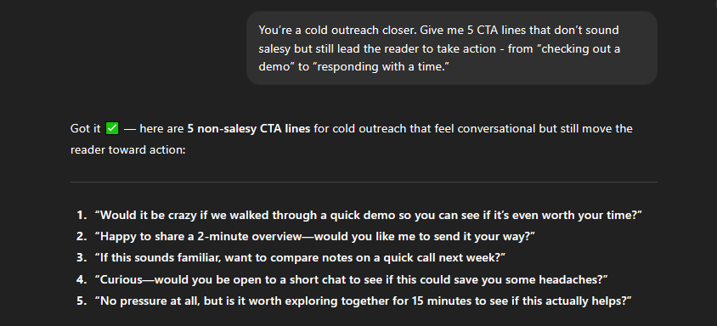This screenshot has height=326, width=717.
Task: Click list number "3." marker
Action: (x=82, y=257)
